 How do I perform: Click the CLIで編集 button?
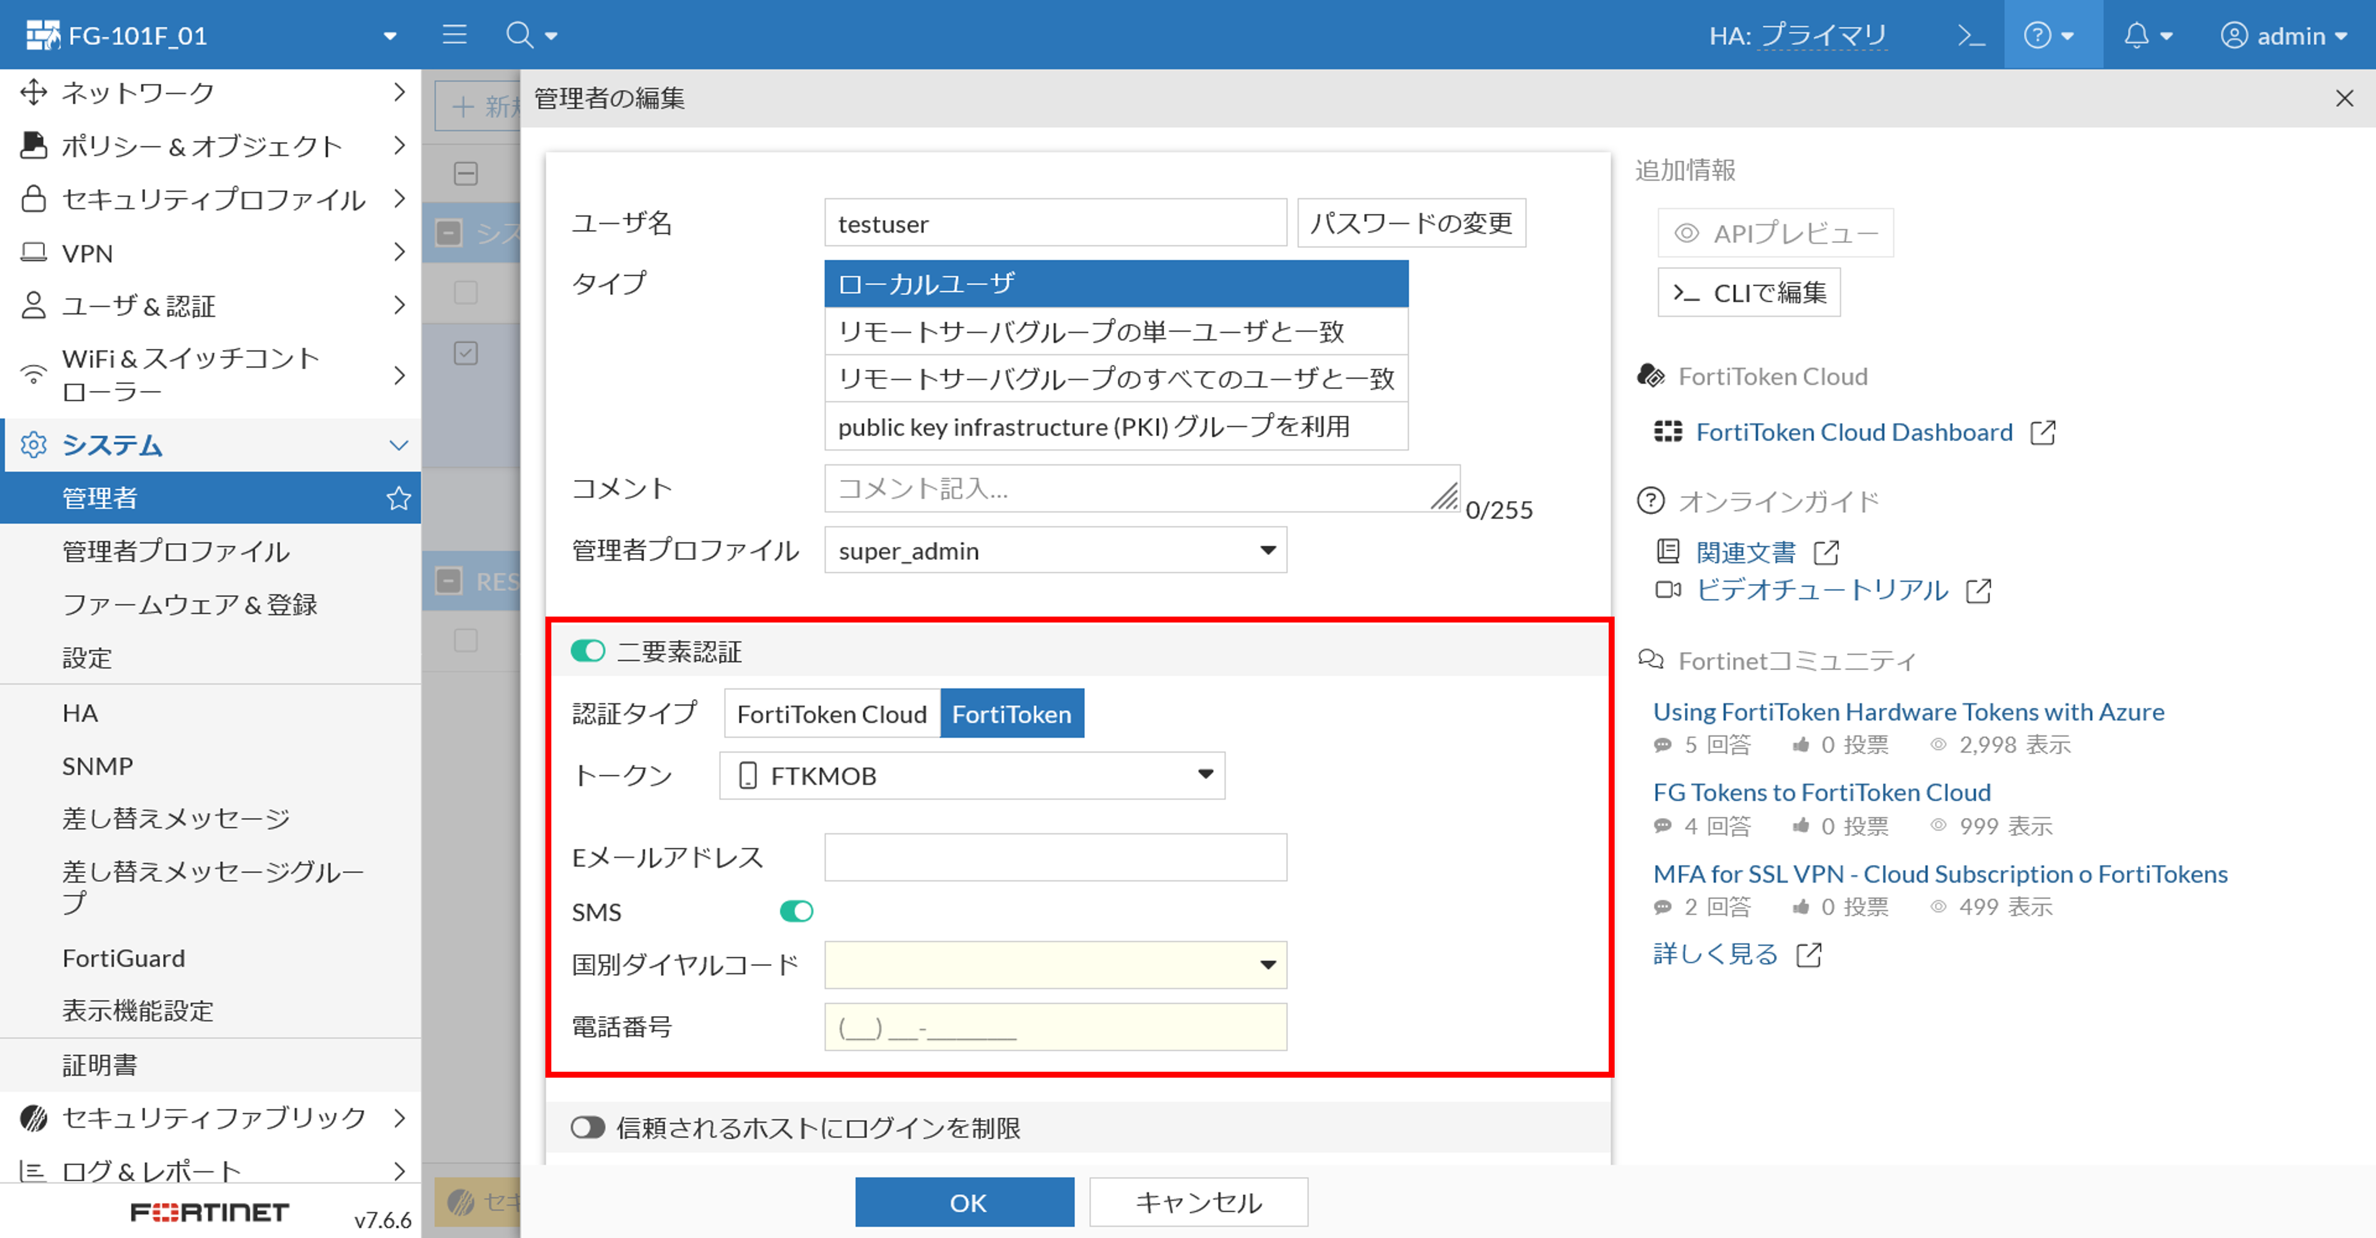1749,293
